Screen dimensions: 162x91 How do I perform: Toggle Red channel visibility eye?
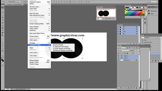click(x=118, y=29)
